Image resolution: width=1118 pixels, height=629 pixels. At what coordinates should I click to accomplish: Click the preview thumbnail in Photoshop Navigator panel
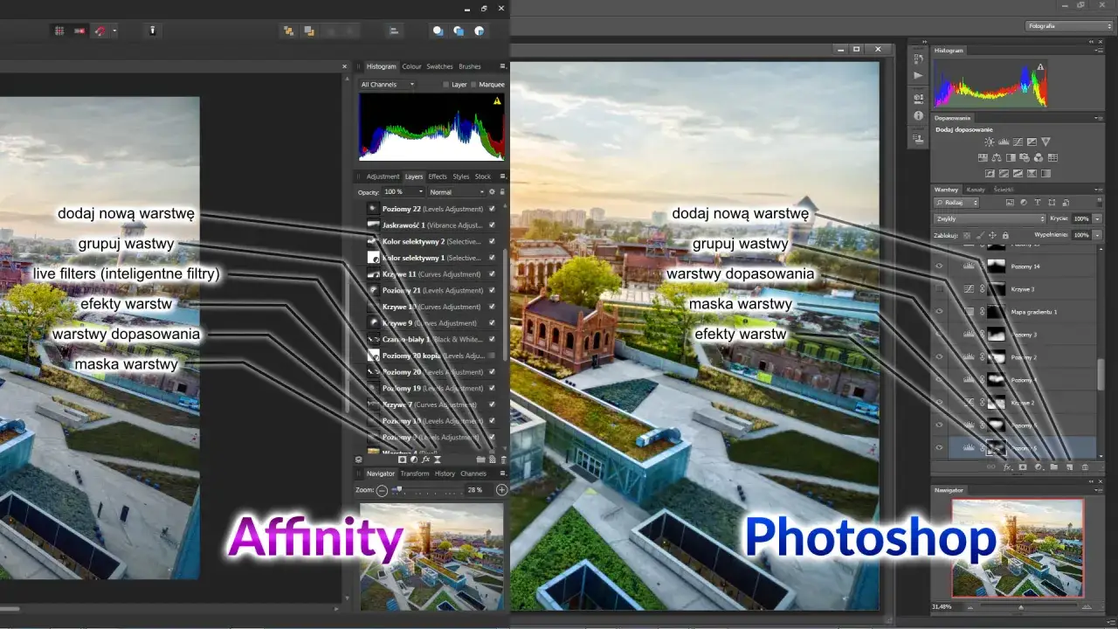(x=1018, y=546)
